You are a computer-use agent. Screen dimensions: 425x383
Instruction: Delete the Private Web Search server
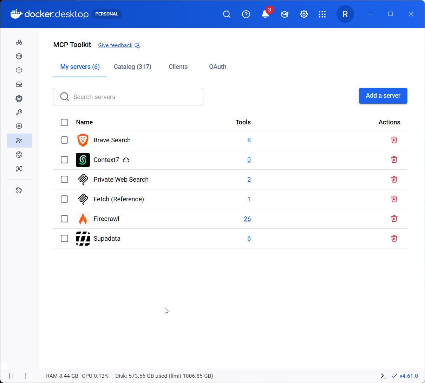pos(394,179)
